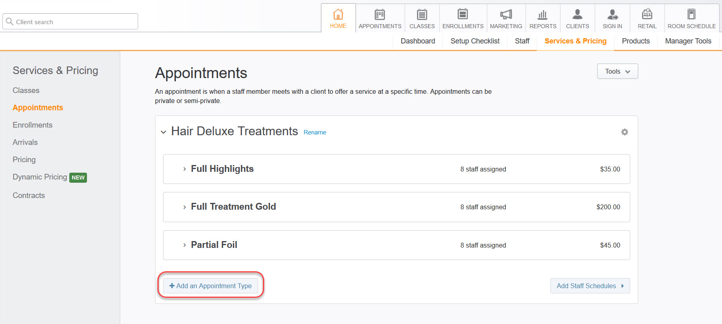Collapse the Hair Deluxe Treatments section
This screenshot has height=324, width=722.
point(163,132)
